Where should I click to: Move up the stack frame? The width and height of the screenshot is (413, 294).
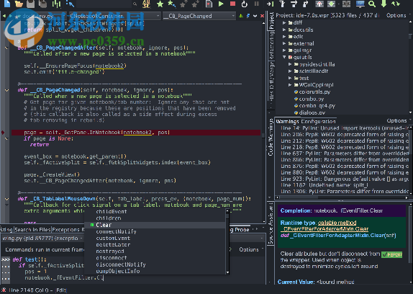pyautogui.click(x=319, y=4)
